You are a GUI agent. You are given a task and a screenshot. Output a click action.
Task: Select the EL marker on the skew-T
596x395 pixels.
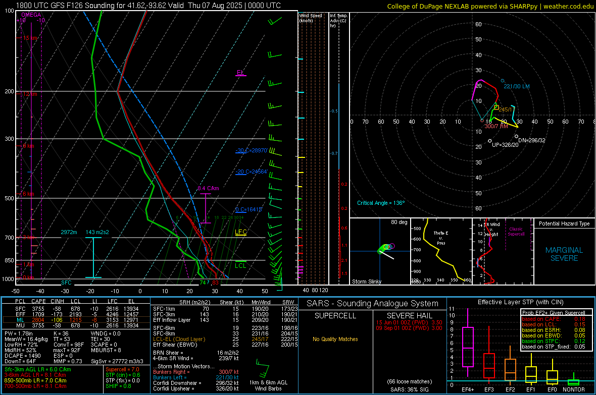240,73
